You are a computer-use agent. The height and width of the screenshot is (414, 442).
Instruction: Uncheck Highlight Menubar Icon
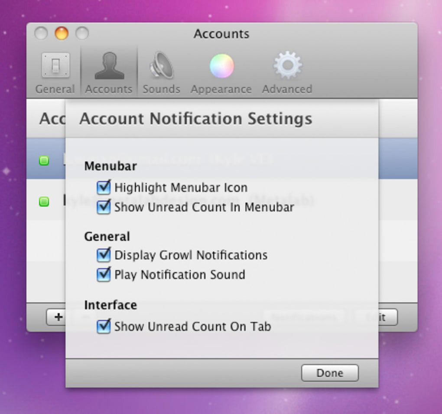tap(104, 187)
